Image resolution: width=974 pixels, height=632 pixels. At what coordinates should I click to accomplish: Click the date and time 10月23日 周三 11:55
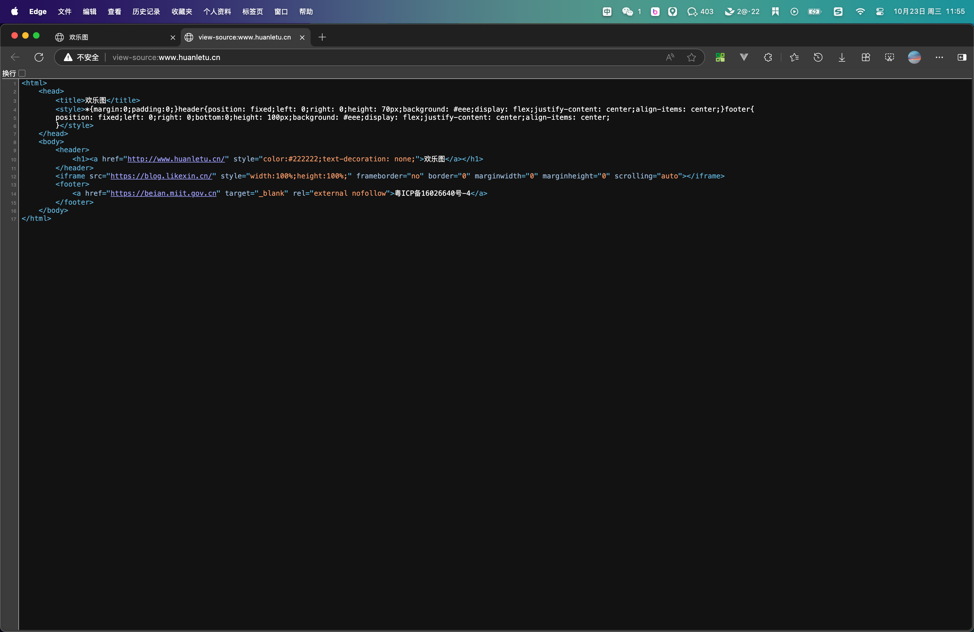point(929,11)
